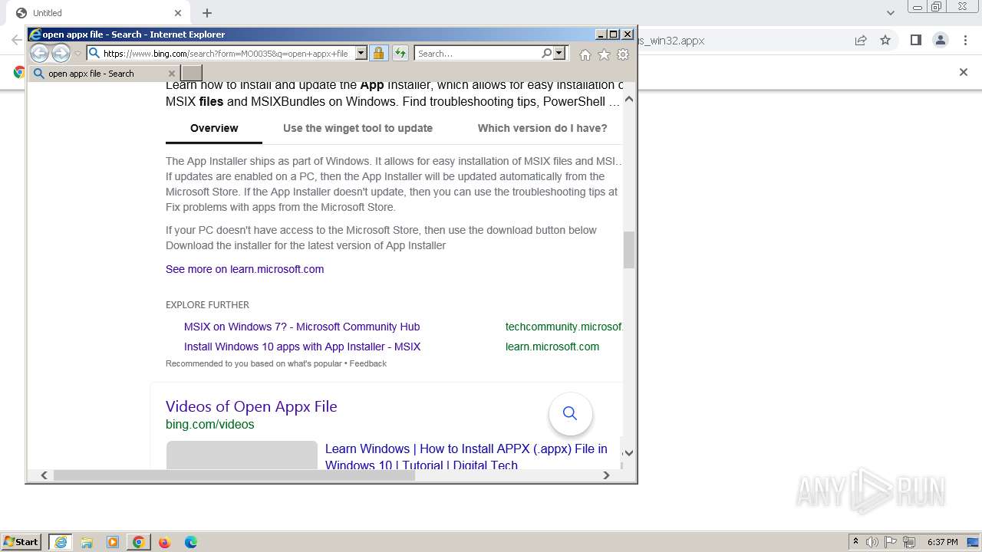Click Chrome taskbar icon
The width and height of the screenshot is (982, 552).
(x=139, y=542)
